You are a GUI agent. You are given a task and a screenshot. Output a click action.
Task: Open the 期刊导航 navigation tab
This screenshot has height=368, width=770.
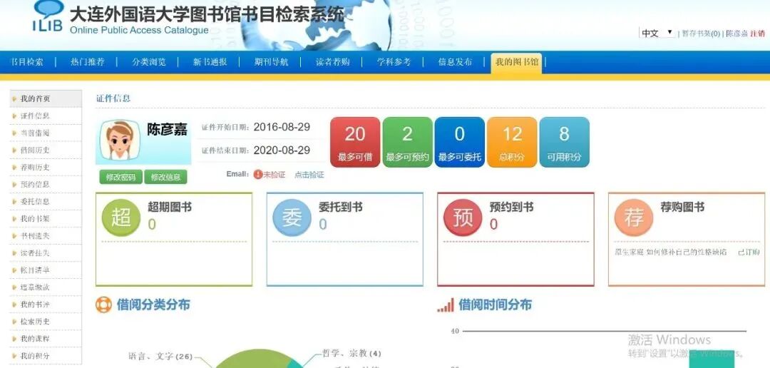(271, 62)
